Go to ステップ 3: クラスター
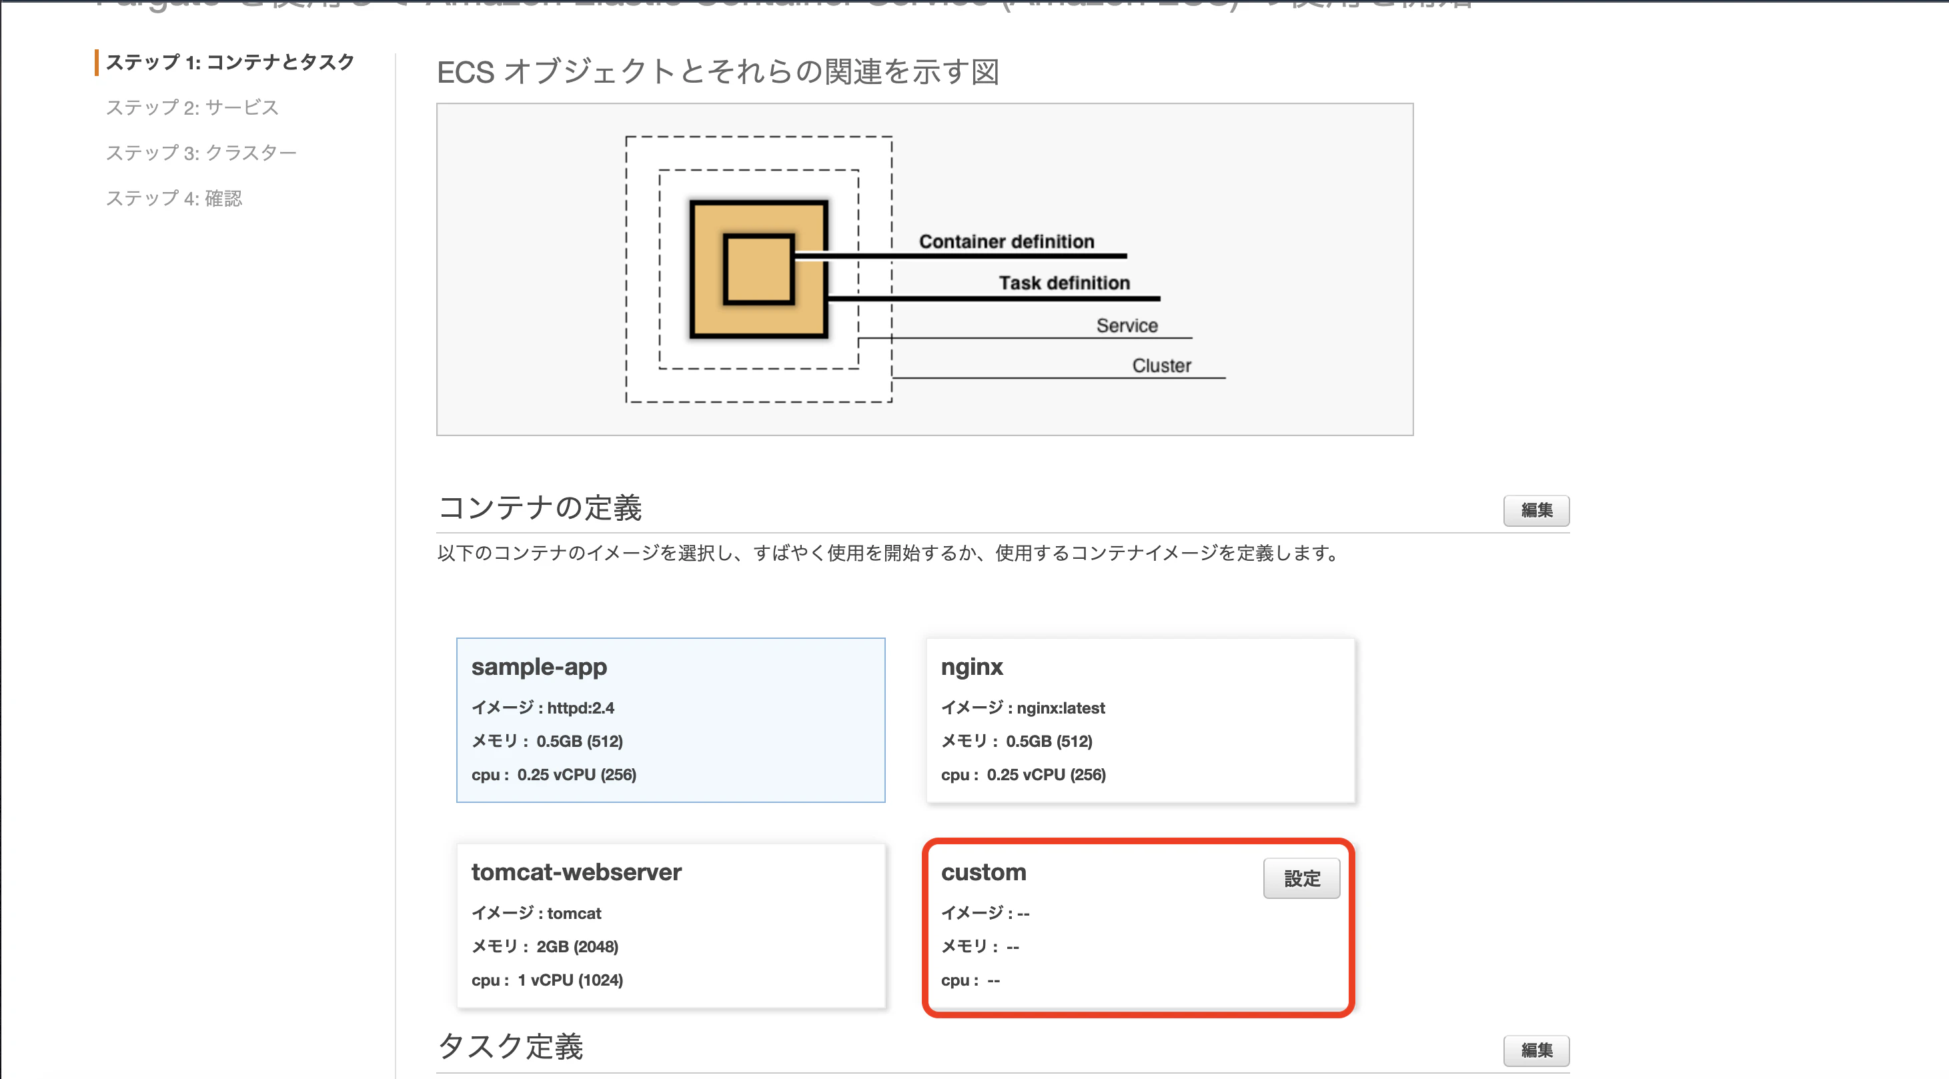Image resolution: width=1949 pixels, height=1079 pixels. pyautogui.click(x=201, y=153)
